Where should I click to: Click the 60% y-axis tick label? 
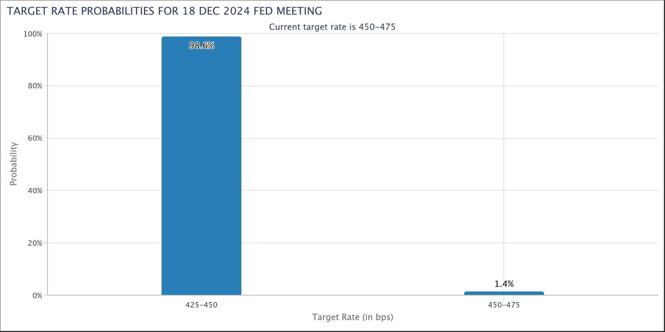tap(34, 138)
